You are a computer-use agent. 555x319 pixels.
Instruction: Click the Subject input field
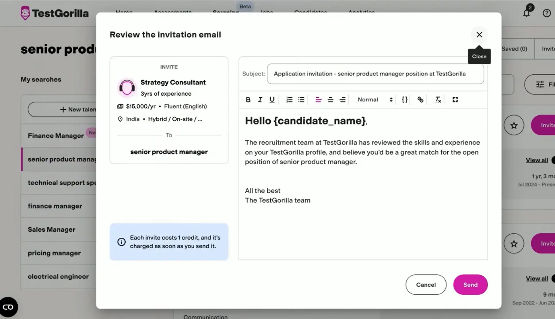(375, 74)
